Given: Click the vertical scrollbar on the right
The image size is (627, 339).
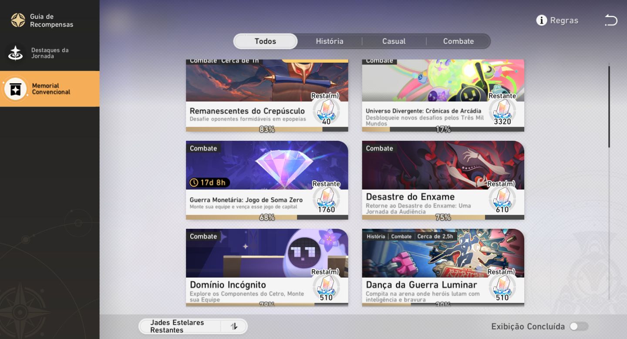Looking at the screenshot, I should pyautogui.click(x=609, y=107).
